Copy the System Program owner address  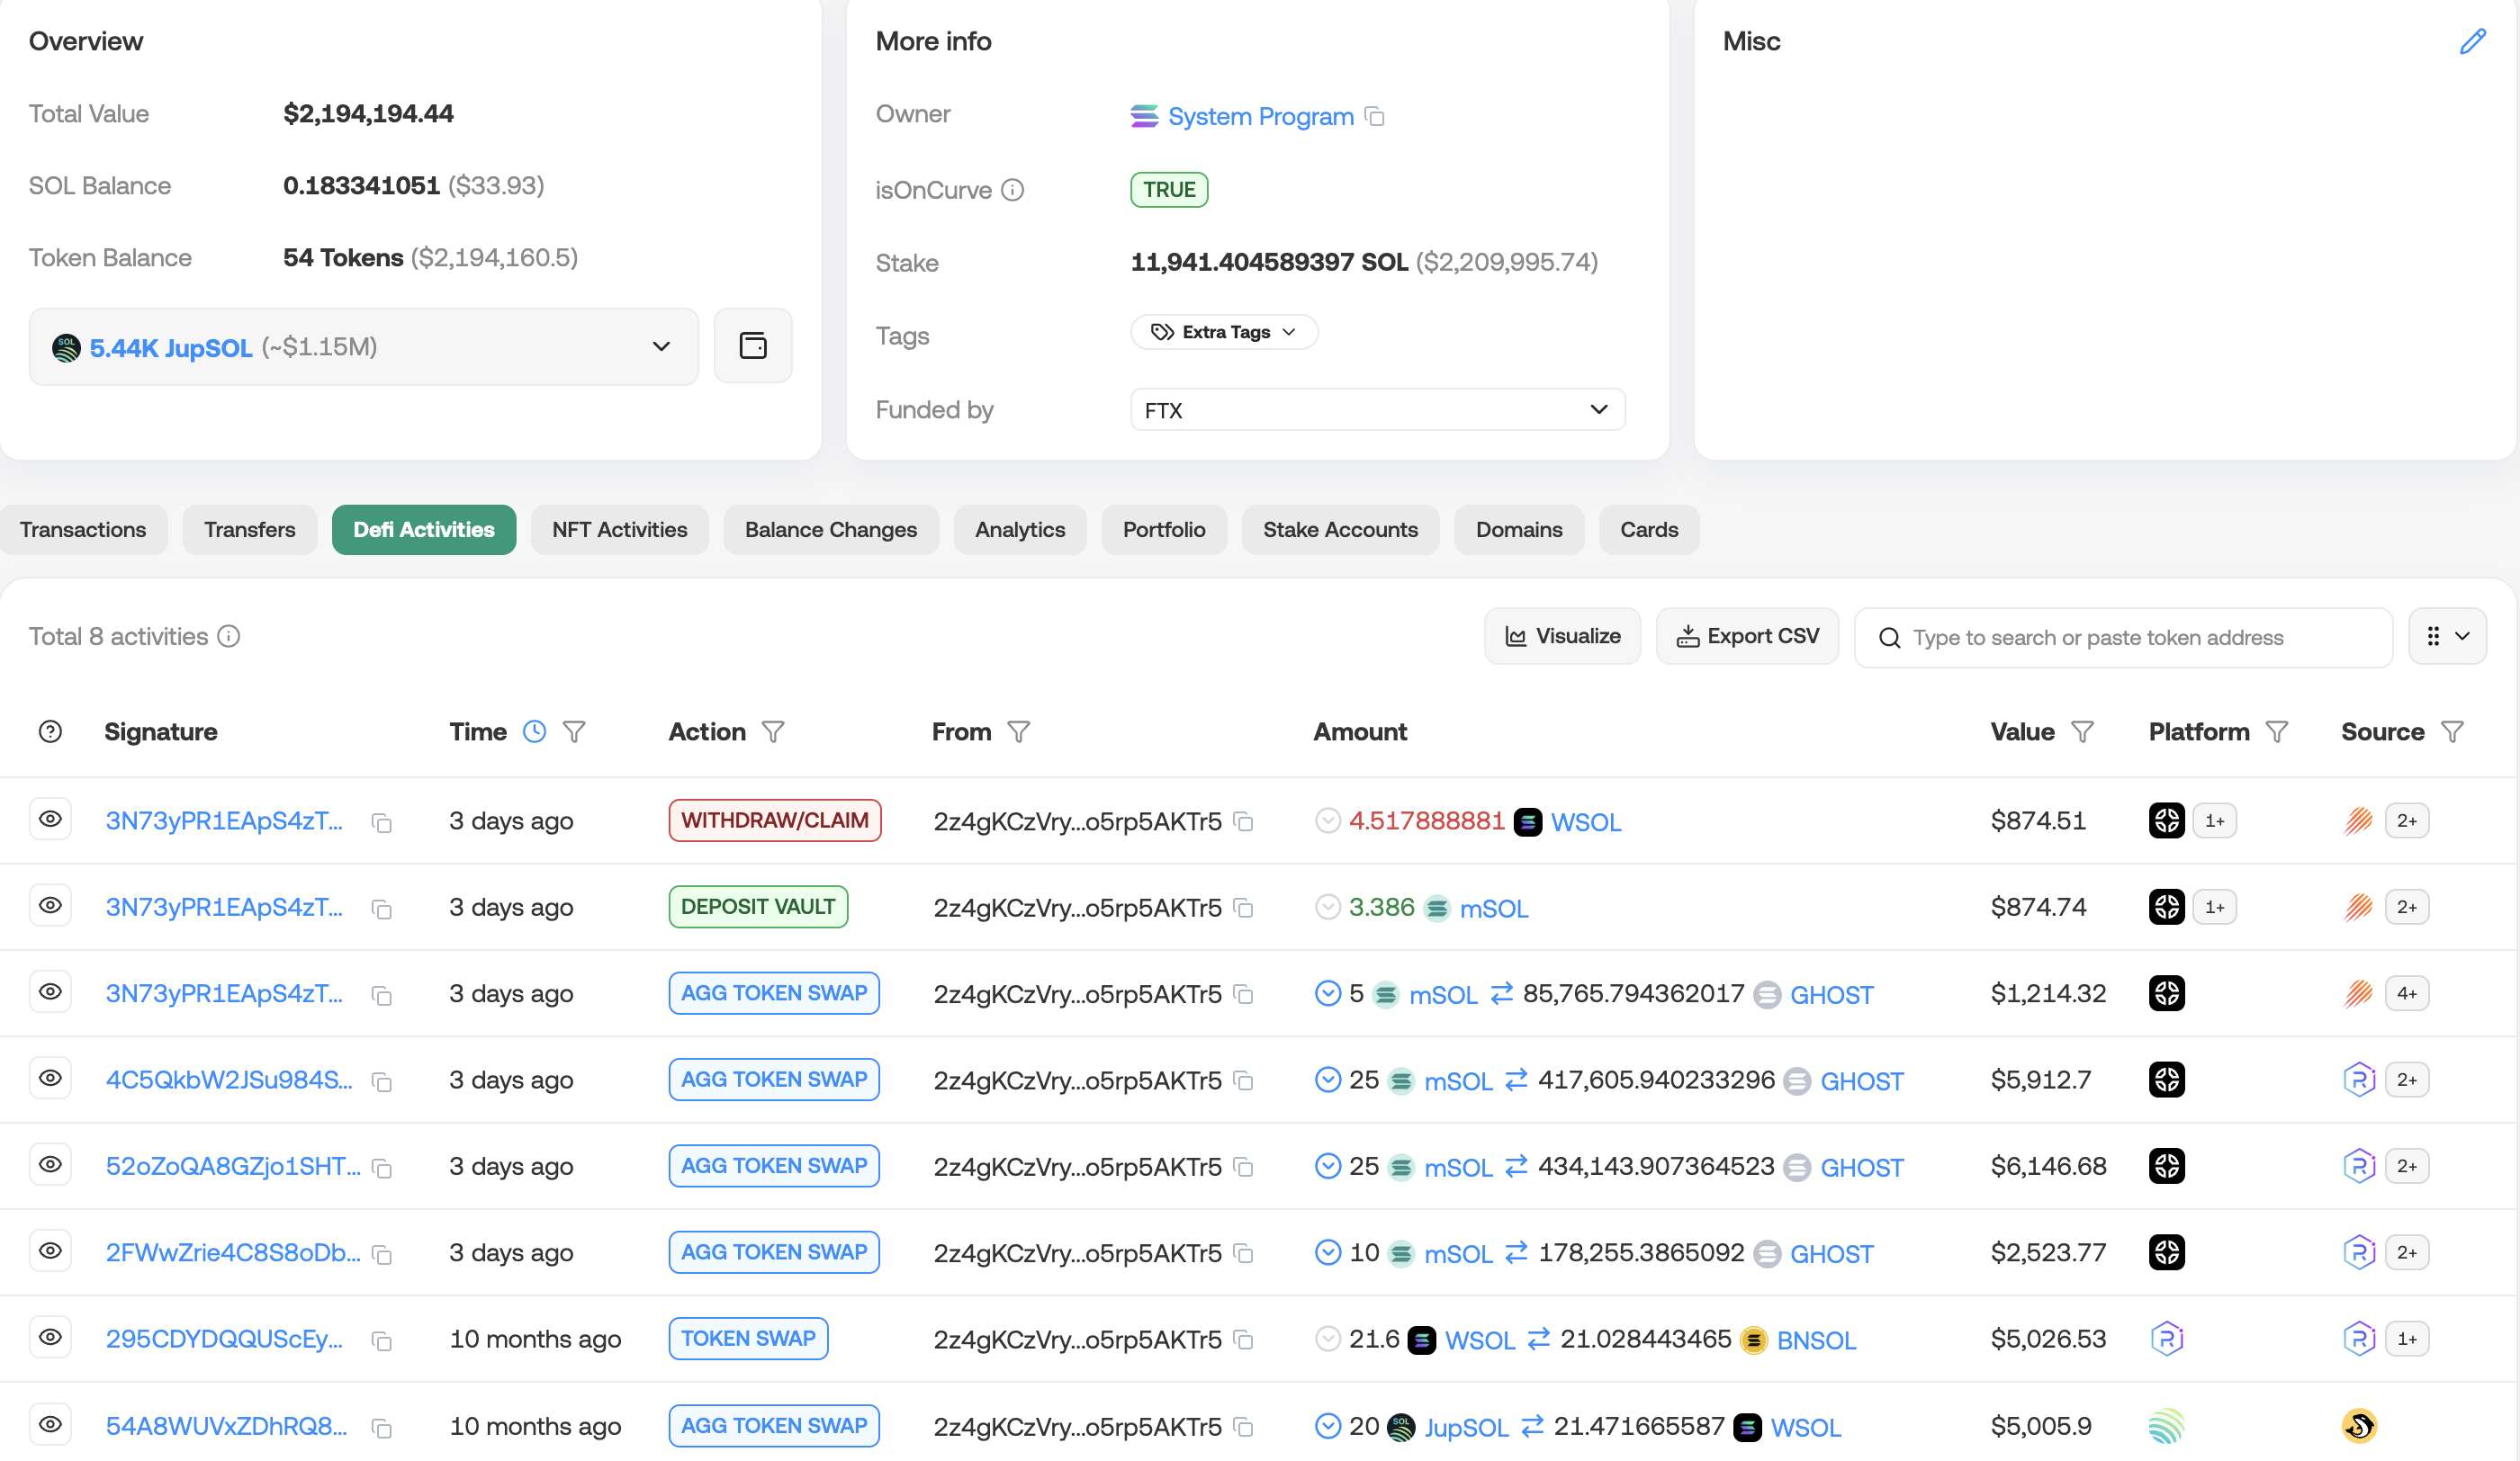click(1375, 117)
